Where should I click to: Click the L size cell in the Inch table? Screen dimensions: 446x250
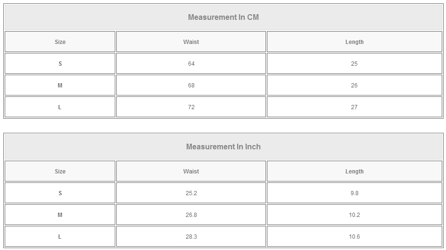60,237
